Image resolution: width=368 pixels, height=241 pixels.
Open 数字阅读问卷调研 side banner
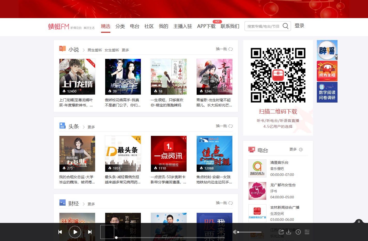click(327, 92)
